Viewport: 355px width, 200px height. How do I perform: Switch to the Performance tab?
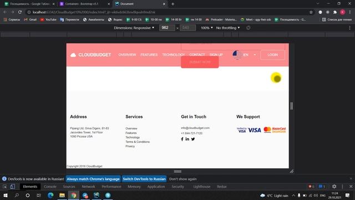111,187
